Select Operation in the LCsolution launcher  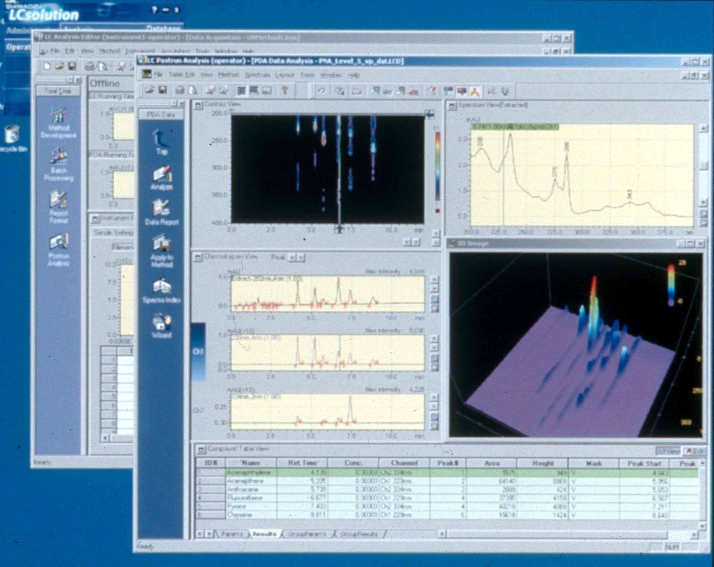tap(18, 47)
